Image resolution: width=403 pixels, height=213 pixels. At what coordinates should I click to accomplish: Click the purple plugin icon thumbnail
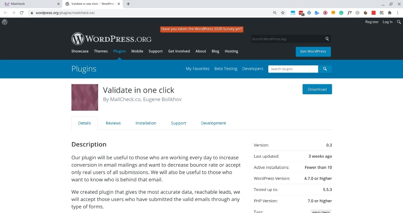[84, 97]
